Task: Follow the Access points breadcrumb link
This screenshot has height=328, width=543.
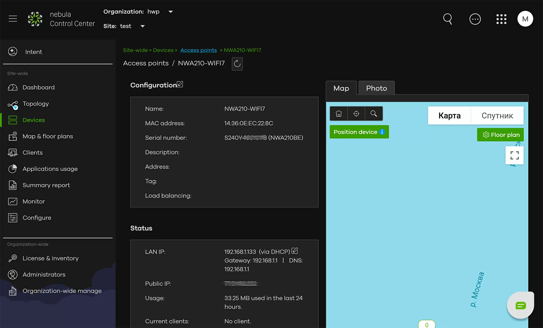Action: click(199, 50)
